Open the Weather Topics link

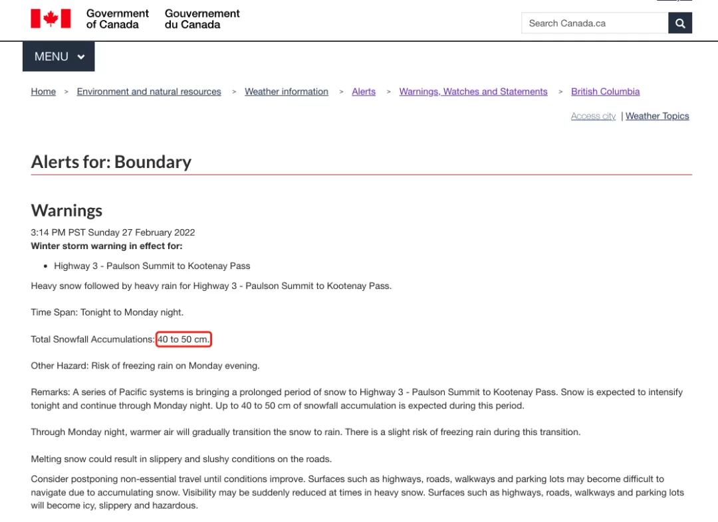point(657,116)
